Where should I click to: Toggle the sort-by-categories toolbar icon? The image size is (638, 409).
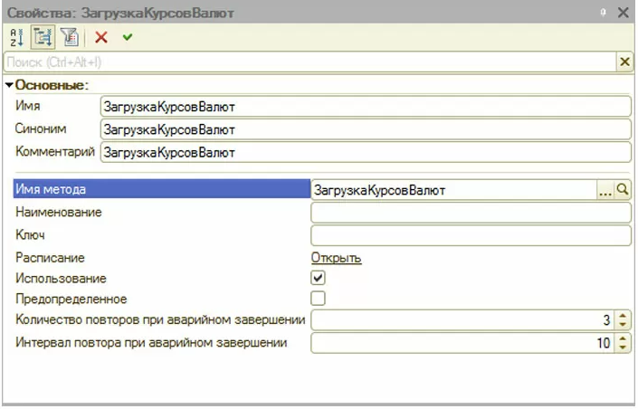pos(42,37)
